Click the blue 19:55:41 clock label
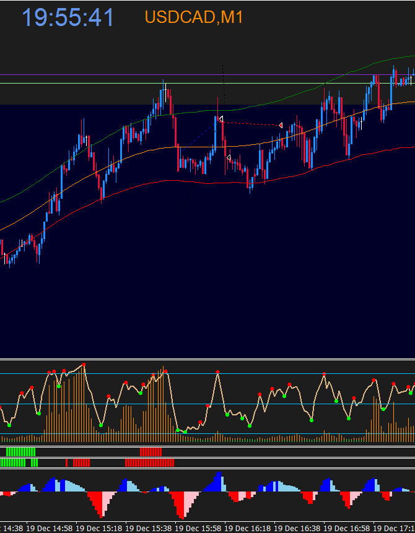 click(68, 18)
